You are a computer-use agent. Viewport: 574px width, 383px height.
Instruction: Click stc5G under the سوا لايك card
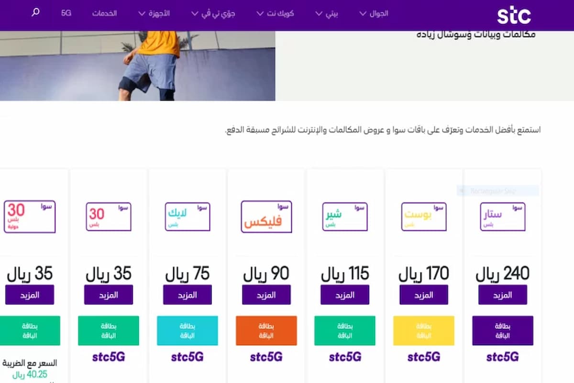click(x=187, y=357)
